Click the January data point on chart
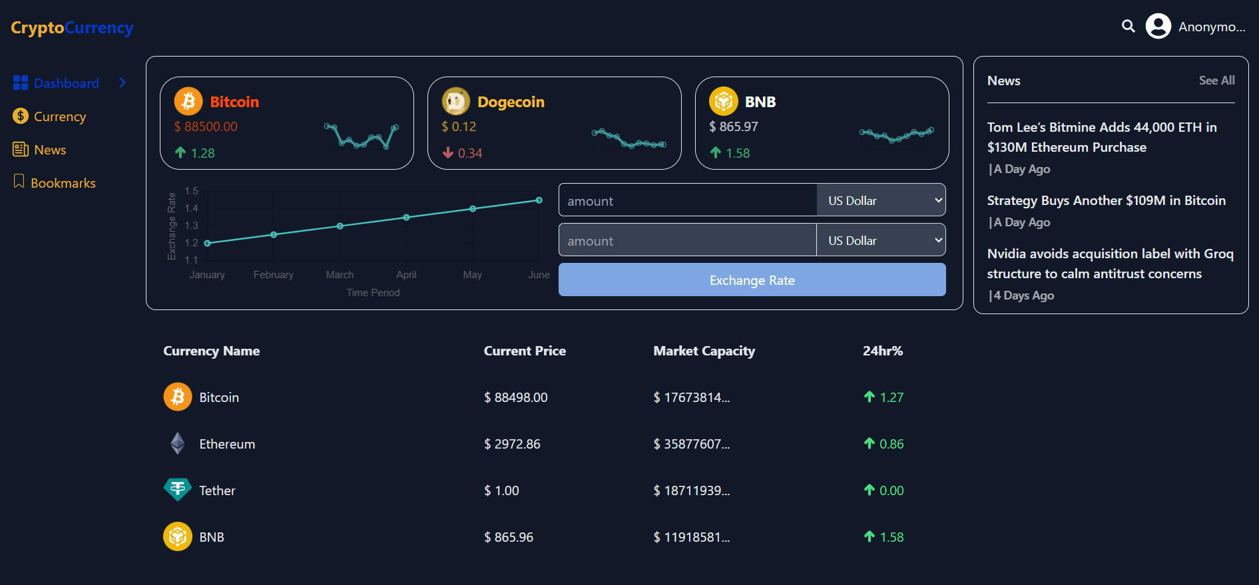This screenshot has height=585, width=1259. tap(208, 244)
